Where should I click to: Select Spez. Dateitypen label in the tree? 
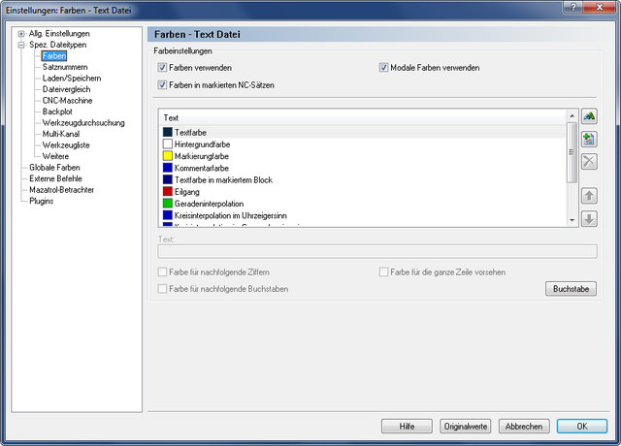[58, 45]
